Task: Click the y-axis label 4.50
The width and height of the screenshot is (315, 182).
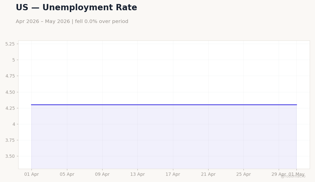Action: (x=10, y=92)
